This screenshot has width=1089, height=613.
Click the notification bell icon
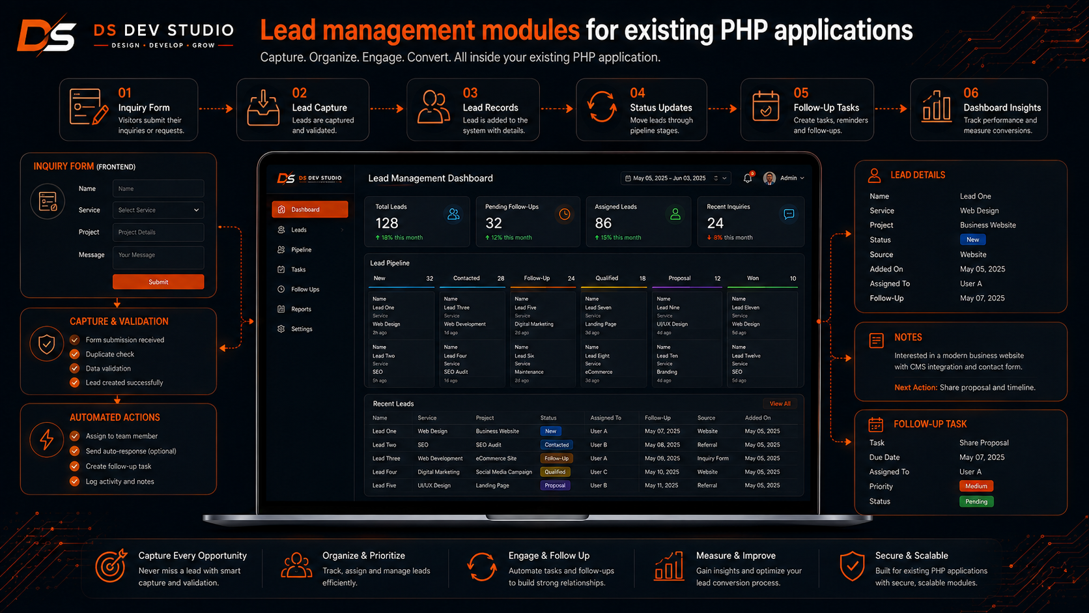(x=748, y=178)
